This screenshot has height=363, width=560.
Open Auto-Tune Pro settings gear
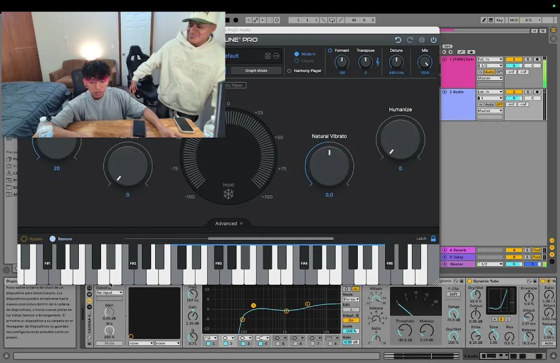(x=422, y=40)
